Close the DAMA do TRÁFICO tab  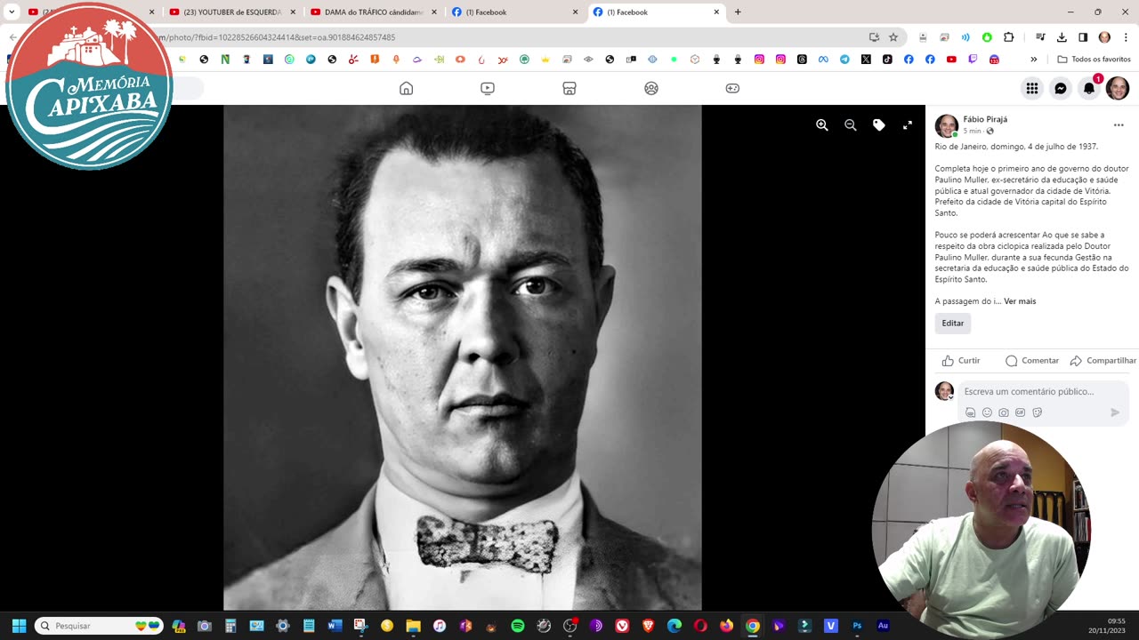click(434, 12)
